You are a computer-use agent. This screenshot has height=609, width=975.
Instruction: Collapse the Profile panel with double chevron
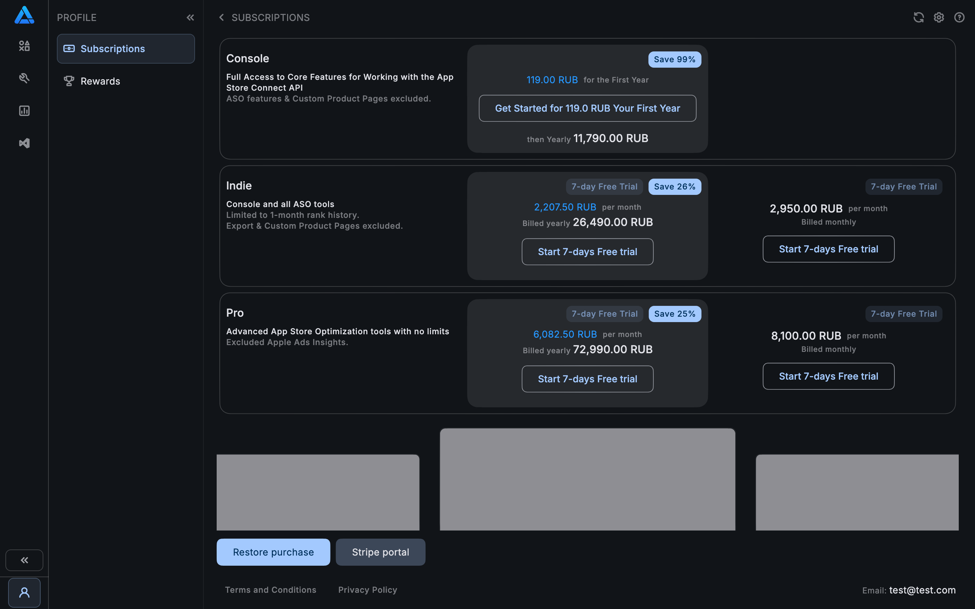tap(190, 17)
